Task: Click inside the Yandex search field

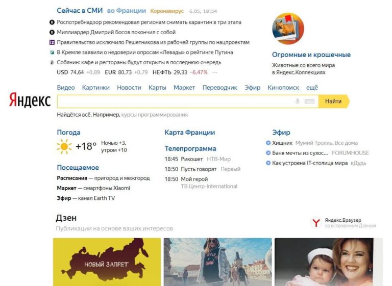Action: [174, 101]
